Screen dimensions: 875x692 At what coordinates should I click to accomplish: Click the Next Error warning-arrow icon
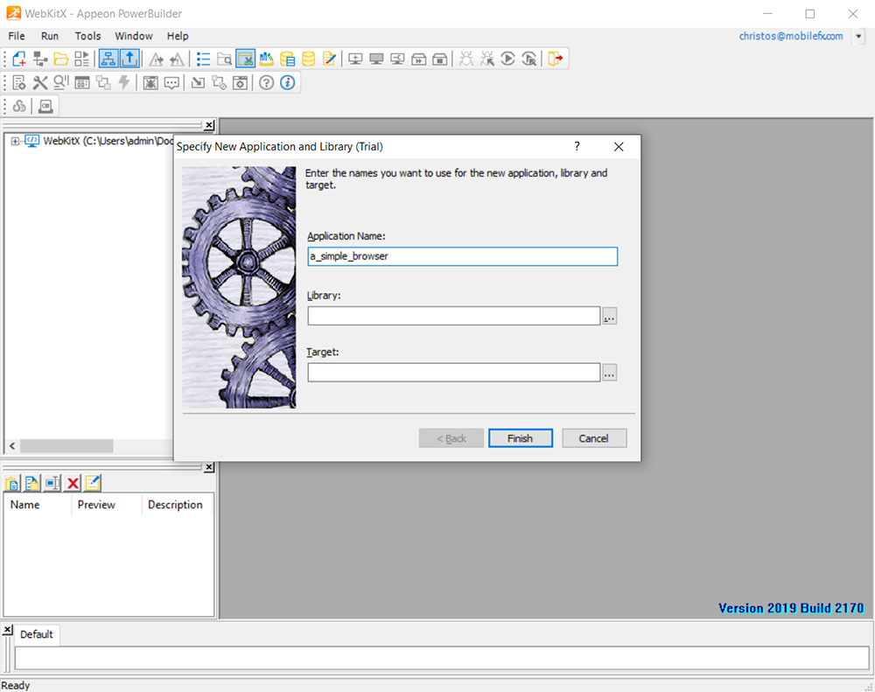point(157,59)
